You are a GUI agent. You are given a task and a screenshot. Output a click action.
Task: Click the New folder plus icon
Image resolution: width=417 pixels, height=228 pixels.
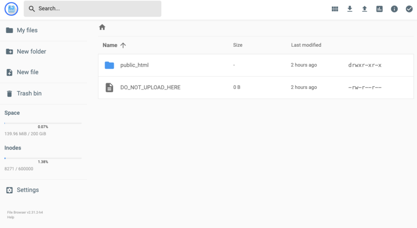coord(9,52)
